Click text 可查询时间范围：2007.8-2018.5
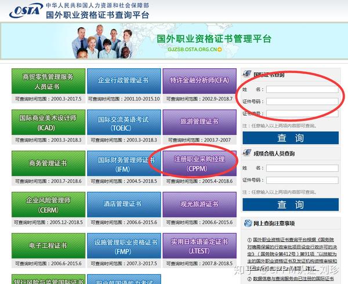 click(200, 263)
